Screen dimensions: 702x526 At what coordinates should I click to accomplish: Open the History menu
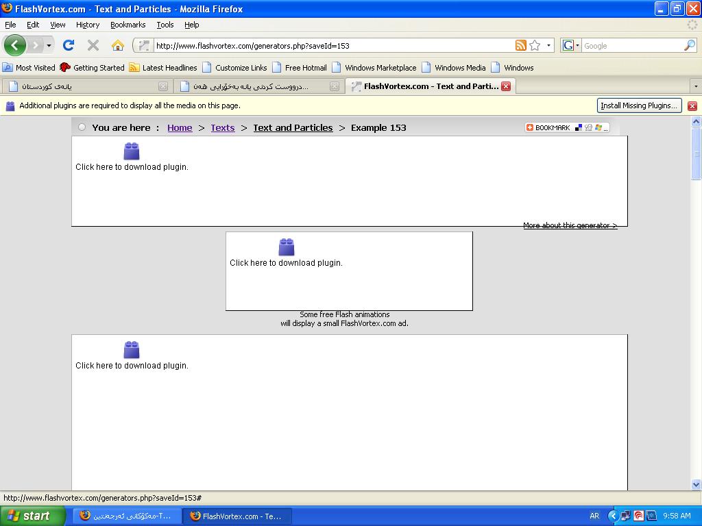[88, 25]
